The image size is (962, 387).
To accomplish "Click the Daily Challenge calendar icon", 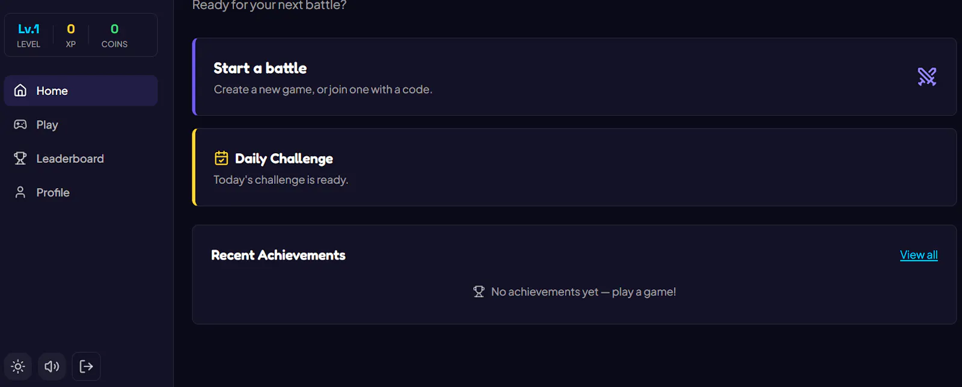I will pyautogui.click(x=221, y=158).
